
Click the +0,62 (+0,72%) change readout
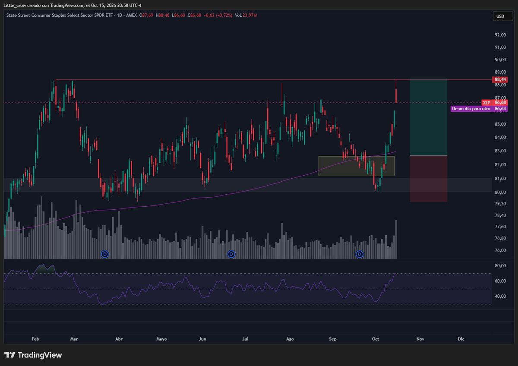218,15
